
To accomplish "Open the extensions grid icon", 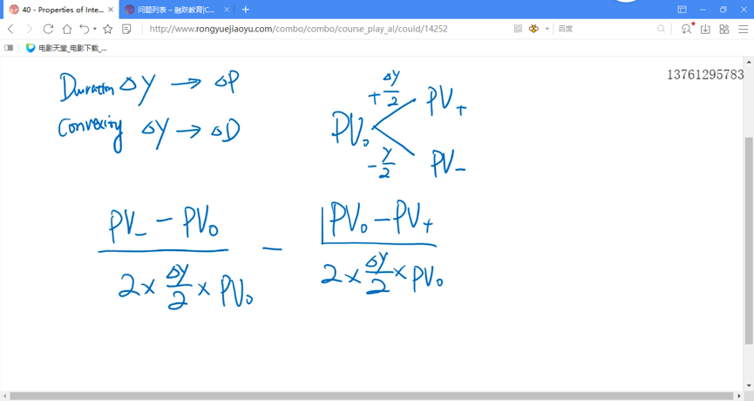I will point(723,29).
